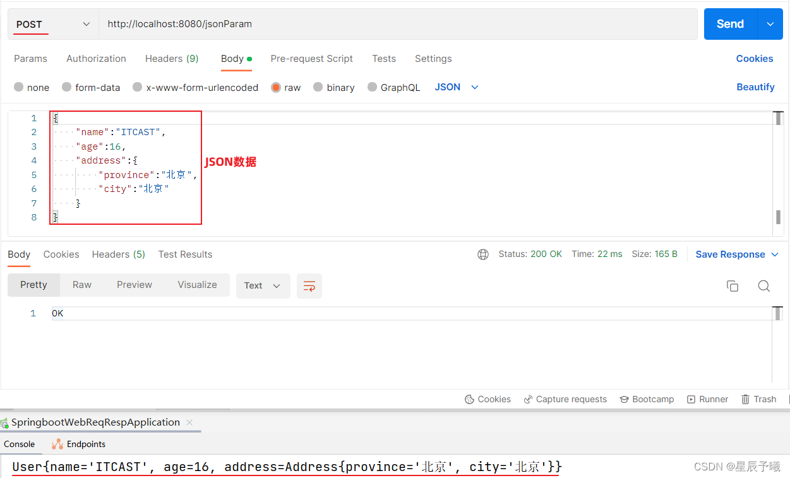Switch to response Body tab

coord(19,254)
